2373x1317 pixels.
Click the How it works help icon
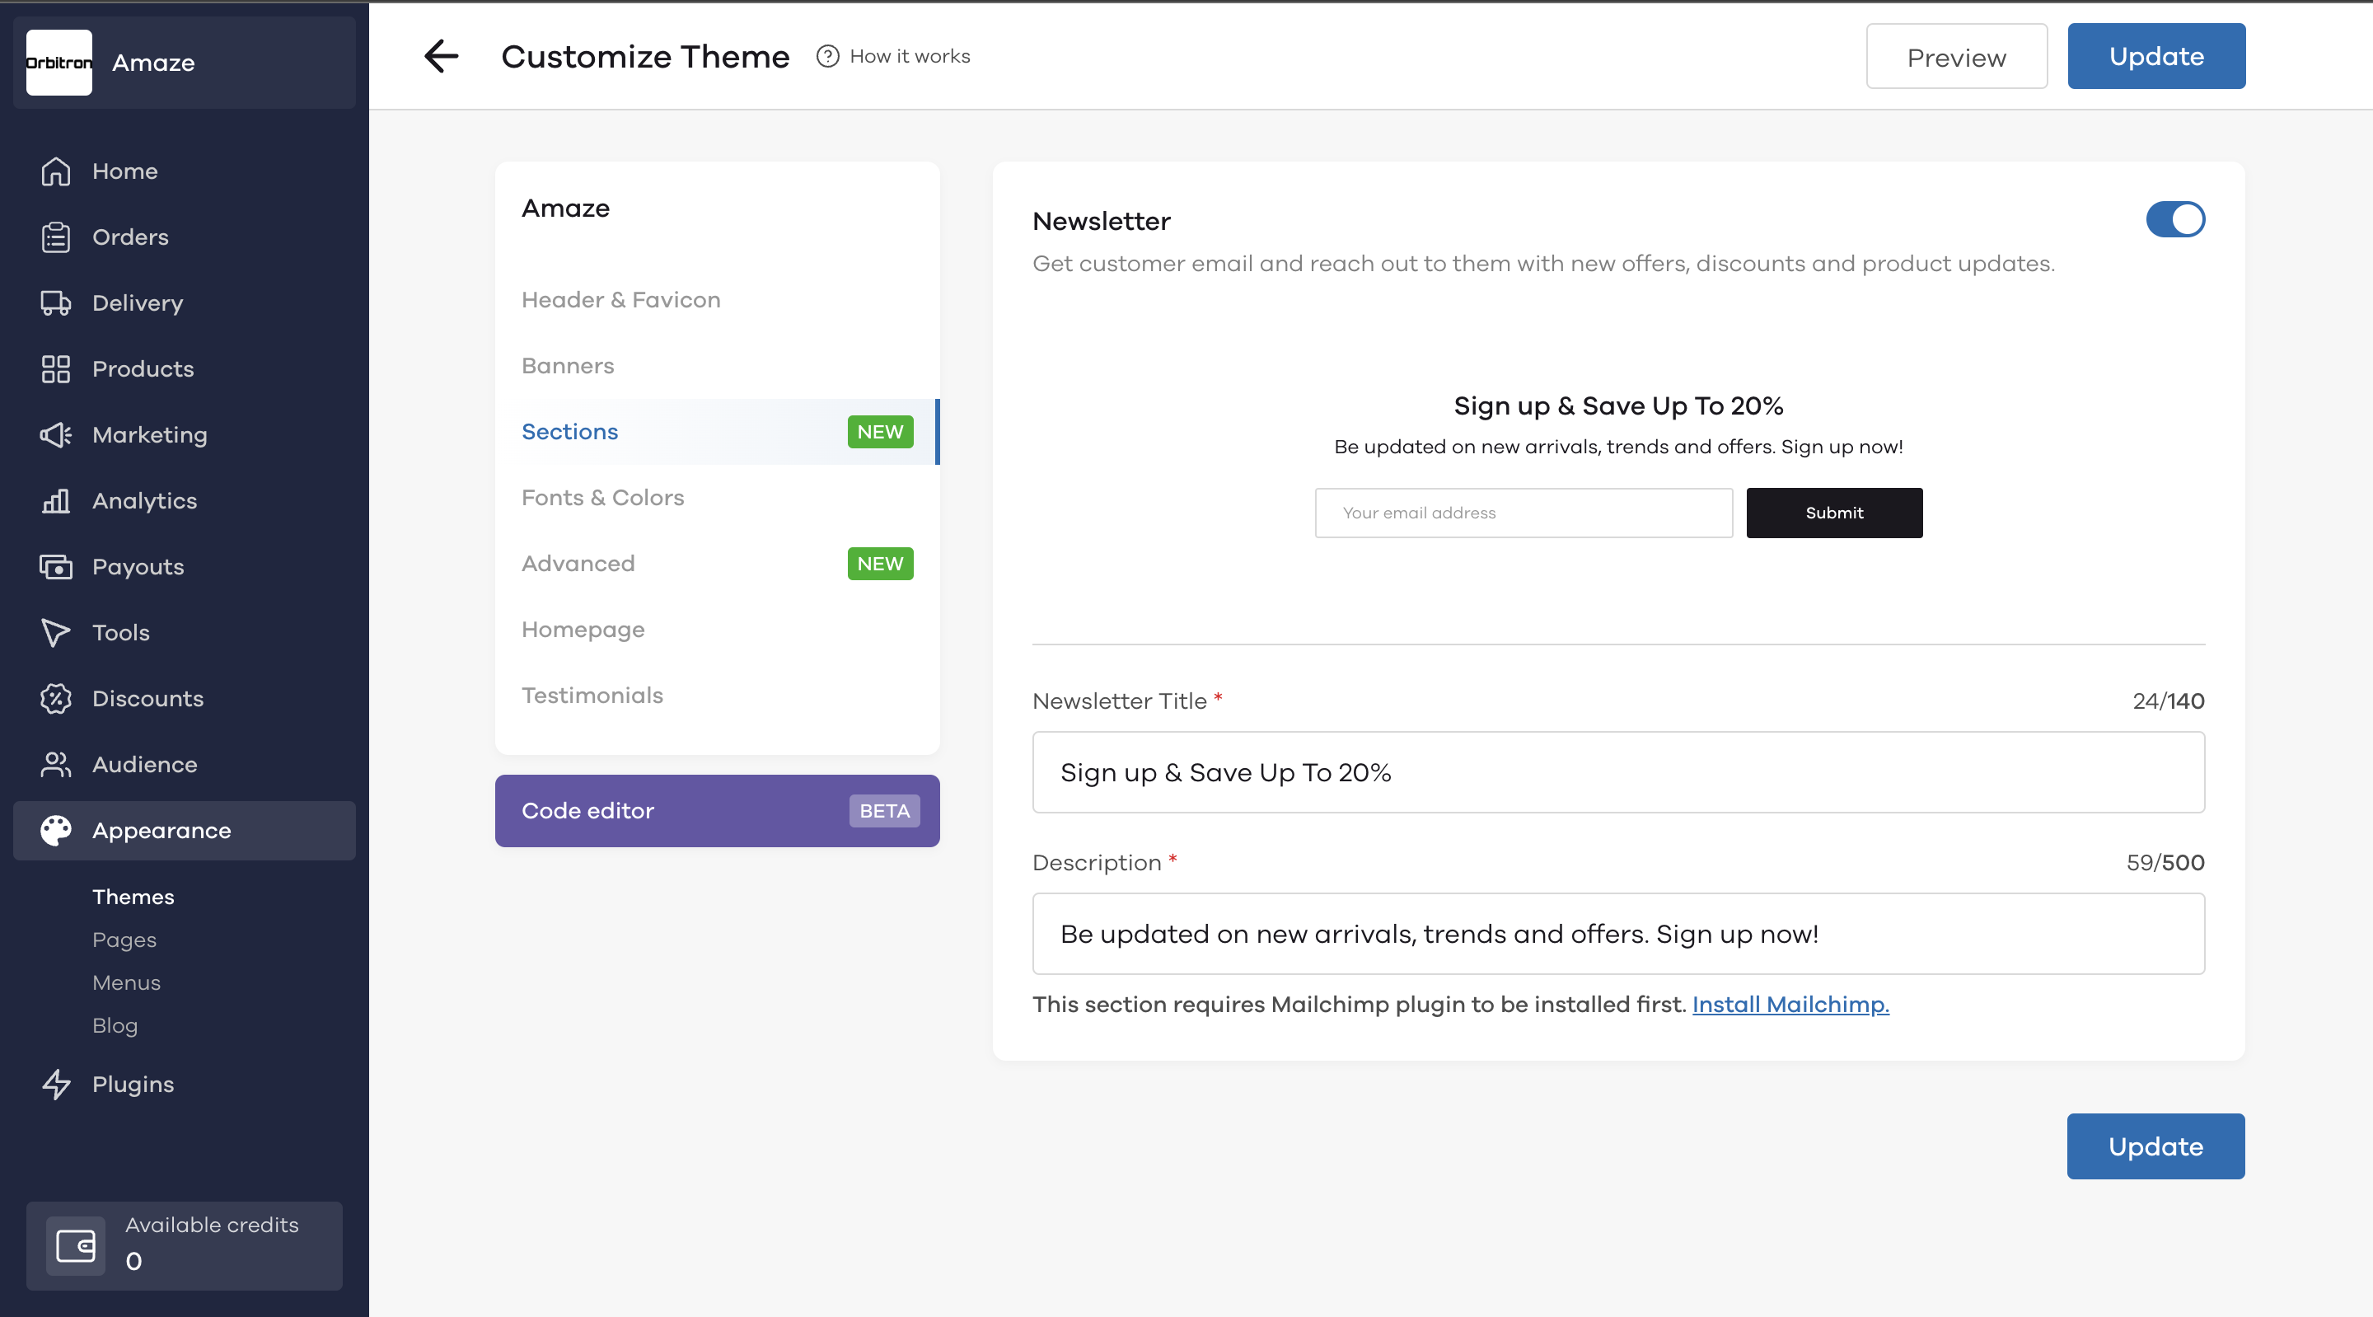point(827,56)
